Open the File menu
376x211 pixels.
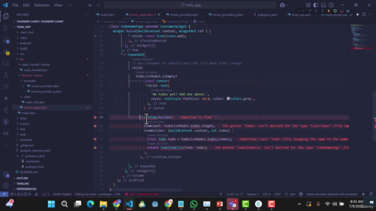pos(15,5)
